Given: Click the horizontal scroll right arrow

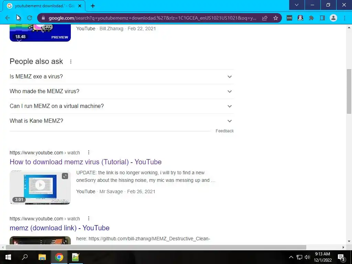Looking at the screenshot, I should pos(343,247).
